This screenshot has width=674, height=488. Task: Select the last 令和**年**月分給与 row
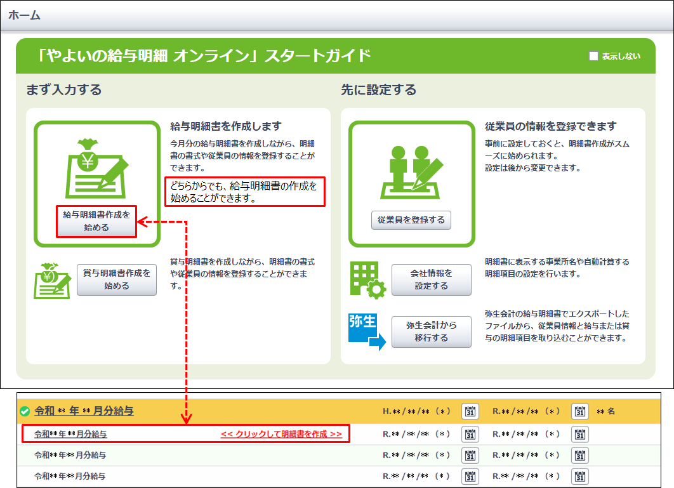pos(70,476)
